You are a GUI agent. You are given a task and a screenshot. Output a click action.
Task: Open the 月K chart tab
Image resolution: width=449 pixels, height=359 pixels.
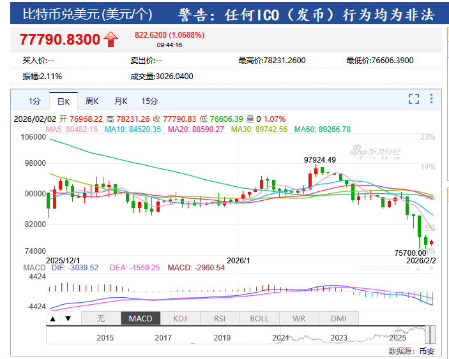(121, 101)
